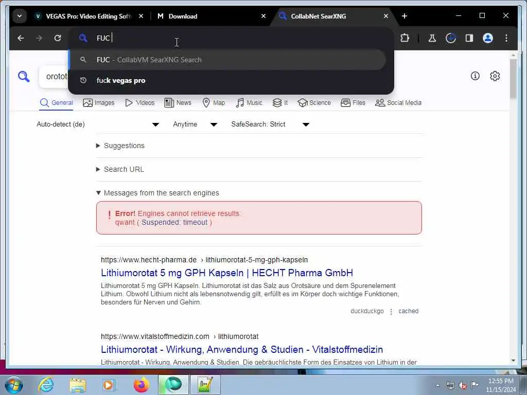
Task: Expand the Suggestions section
Action: click(120, 146)
